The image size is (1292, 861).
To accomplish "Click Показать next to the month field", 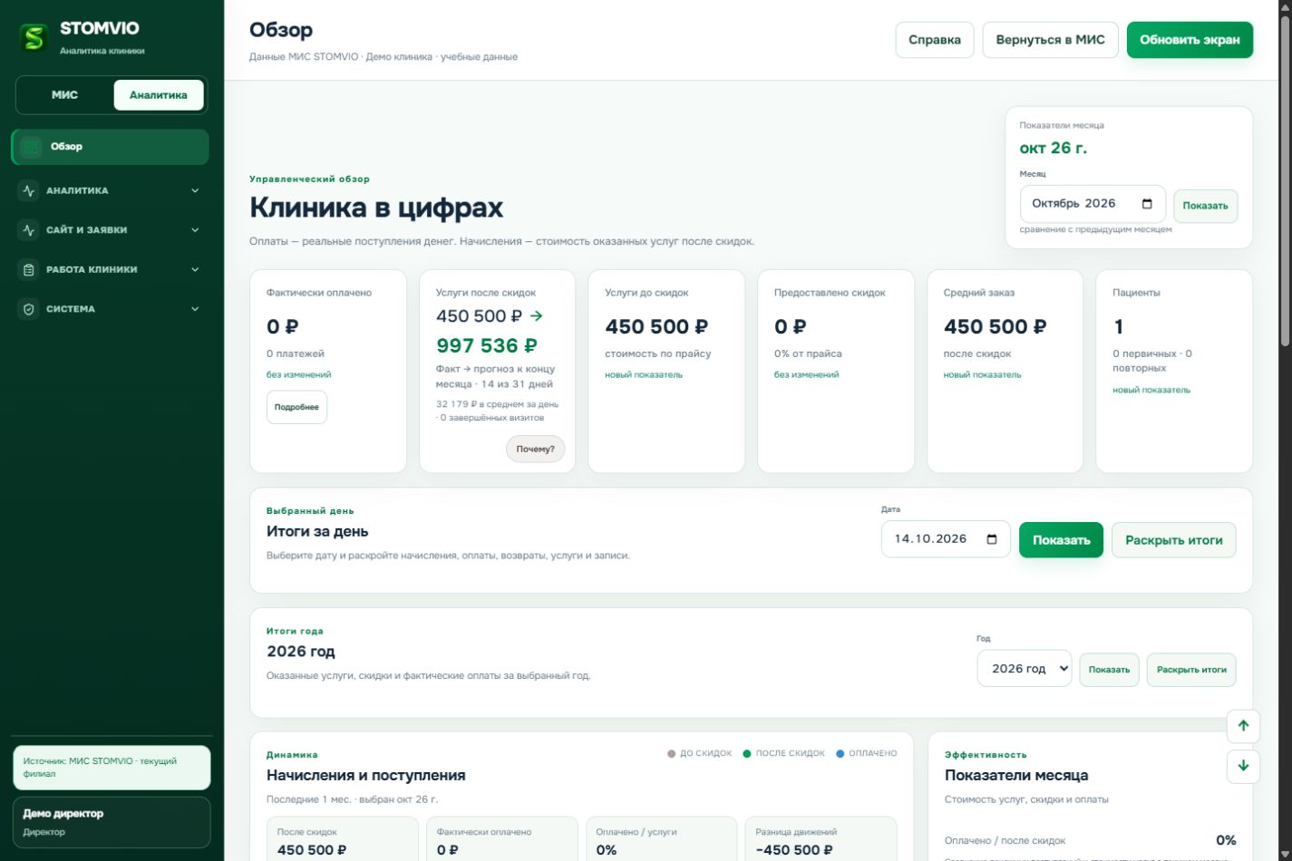I will pos(1206,206).
